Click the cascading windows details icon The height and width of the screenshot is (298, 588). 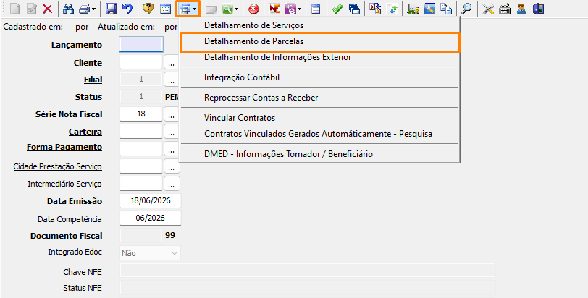pos(185,9)
